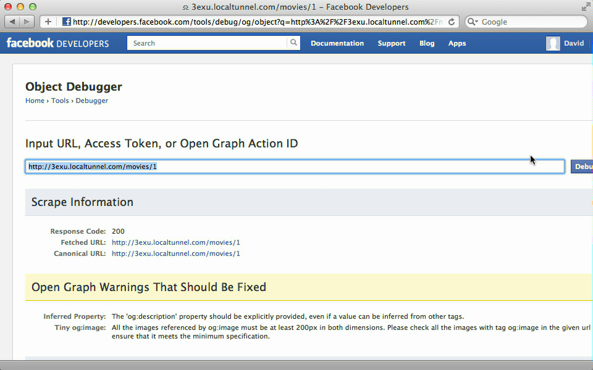
Task: Click the Tiny og:image label
Action: tap(80, 327)
